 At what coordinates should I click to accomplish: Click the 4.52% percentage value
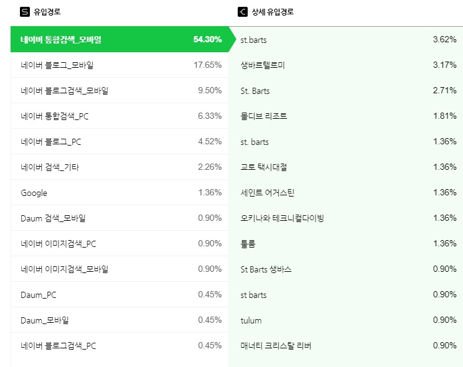[x=210, y=141]
